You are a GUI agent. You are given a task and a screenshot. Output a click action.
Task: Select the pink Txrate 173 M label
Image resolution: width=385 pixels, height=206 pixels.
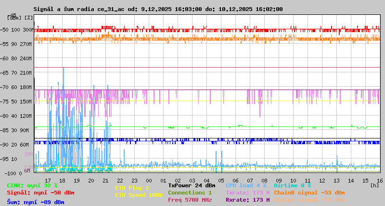tap(247, 193)
